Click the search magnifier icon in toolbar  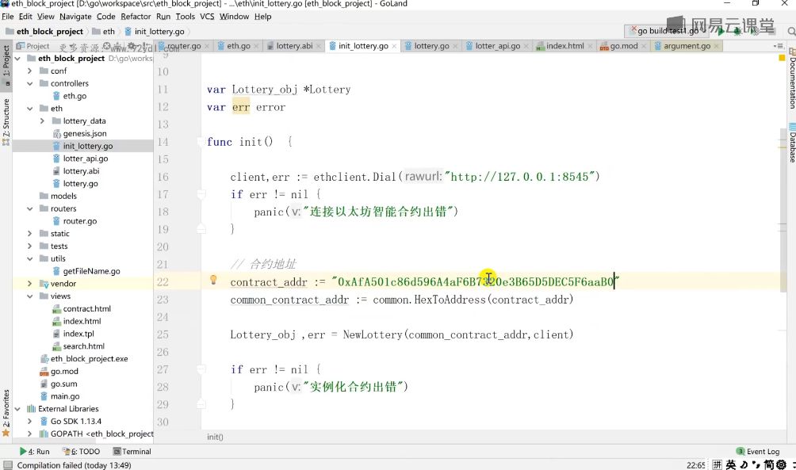click(791, 32)
